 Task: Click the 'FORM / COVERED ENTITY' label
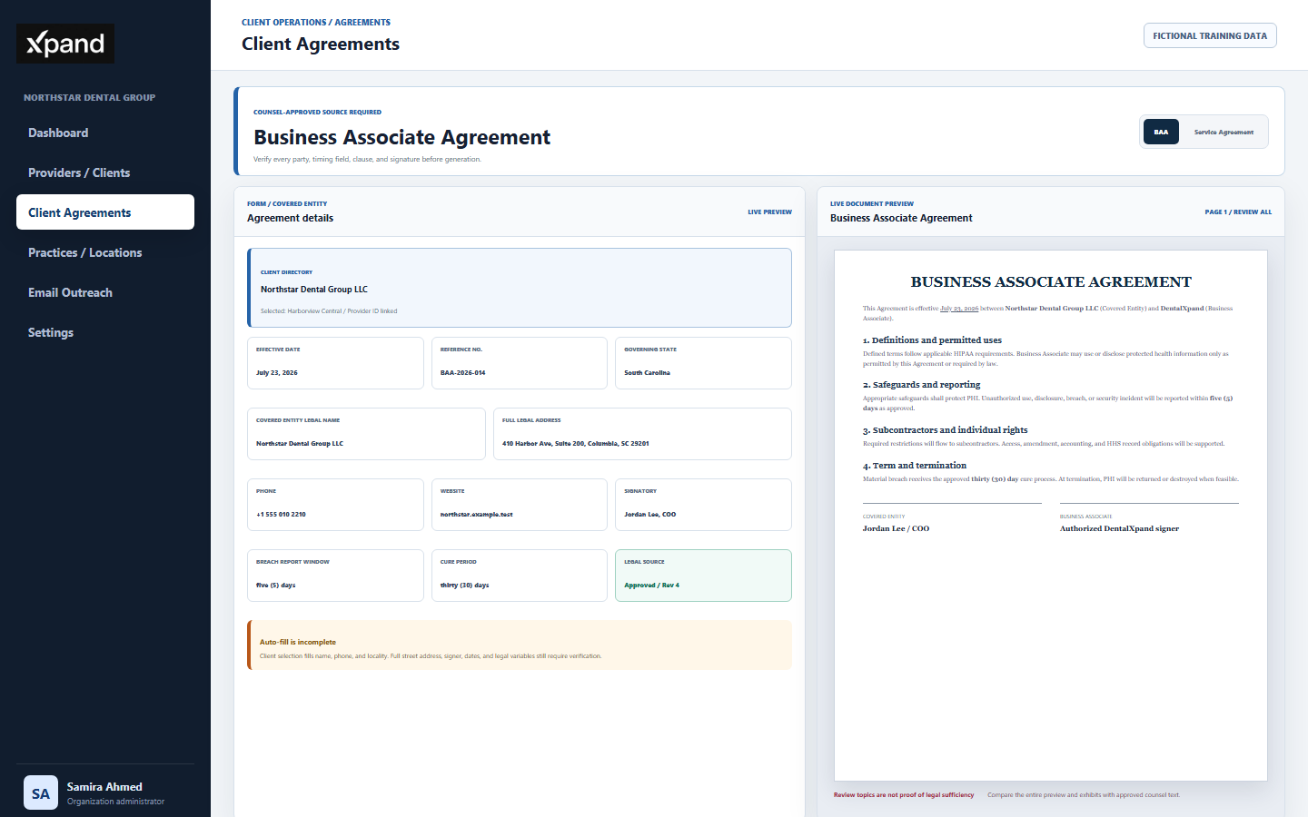point(287,203)
